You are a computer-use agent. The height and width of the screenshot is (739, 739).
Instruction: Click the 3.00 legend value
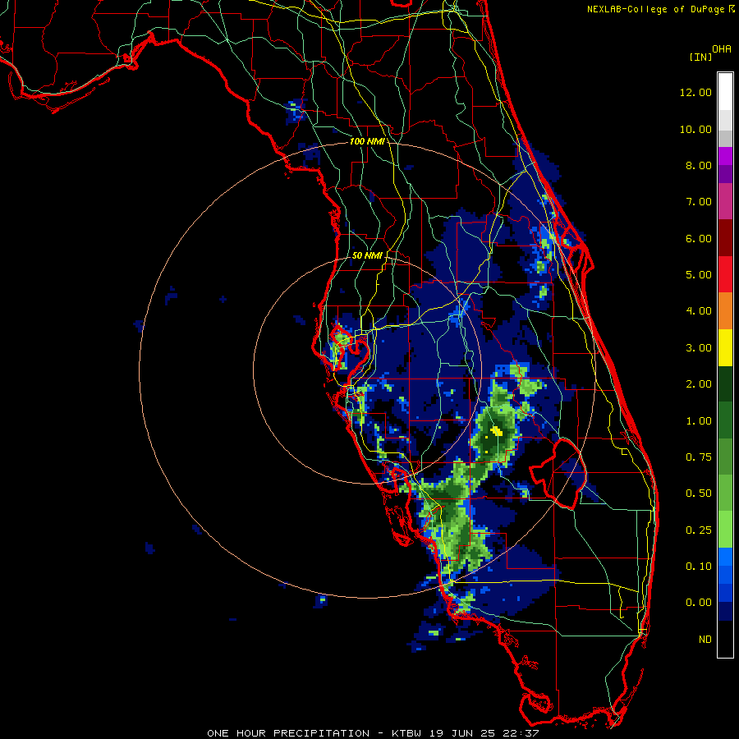(x=699, y=348)
